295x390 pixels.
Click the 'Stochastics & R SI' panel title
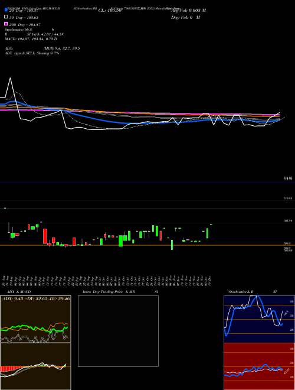pyautogui.click(x=253, y=292)
